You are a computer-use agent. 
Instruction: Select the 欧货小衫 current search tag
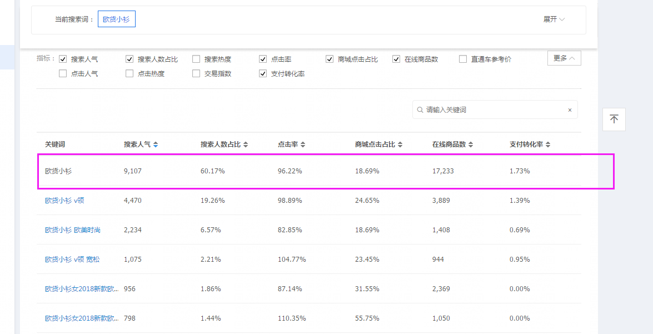point(116,19)
